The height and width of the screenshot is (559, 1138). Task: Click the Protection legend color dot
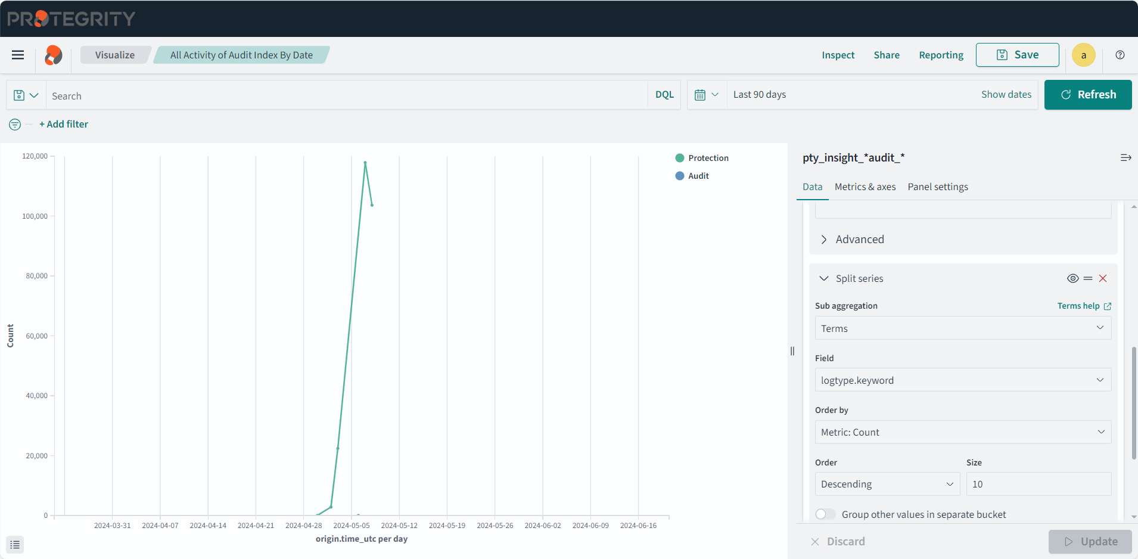click(x=680, y=158)
